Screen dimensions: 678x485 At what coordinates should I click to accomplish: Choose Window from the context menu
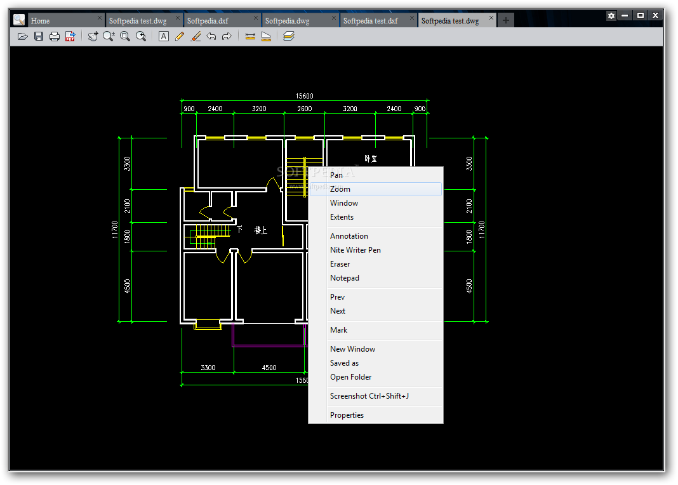[x=375, y=203]
